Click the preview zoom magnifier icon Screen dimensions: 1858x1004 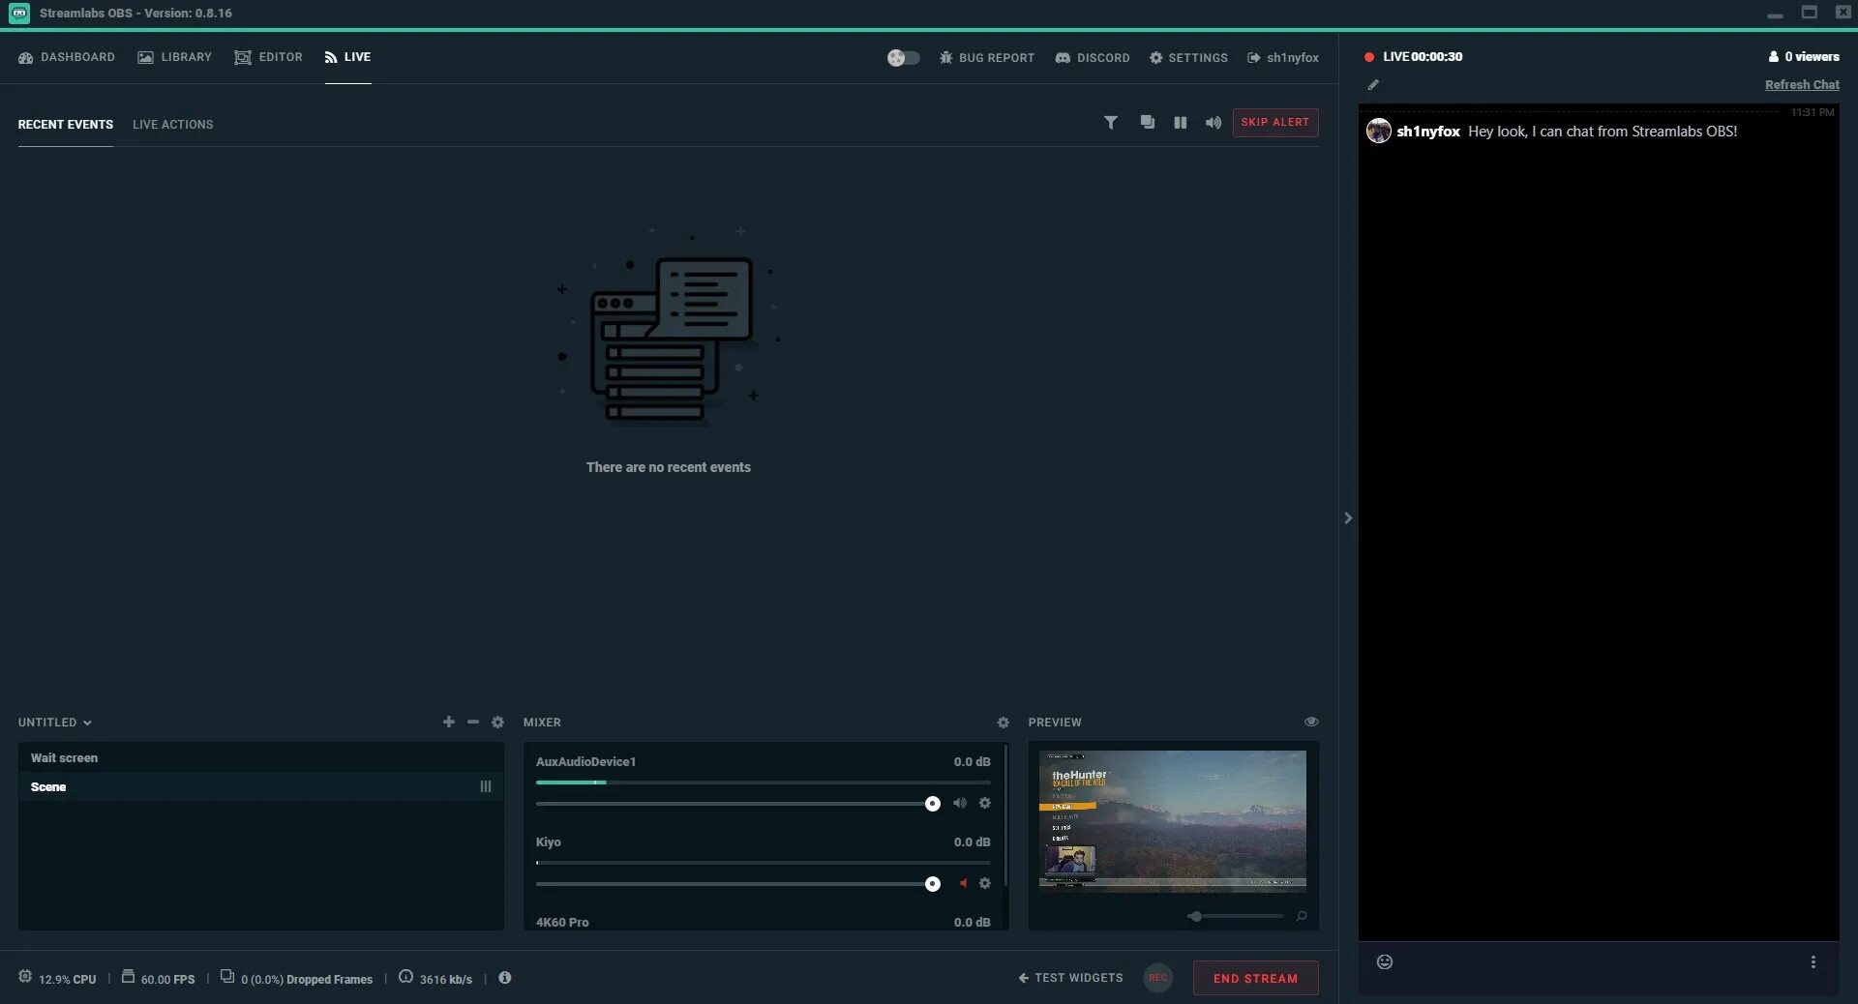coord(1302,916)
